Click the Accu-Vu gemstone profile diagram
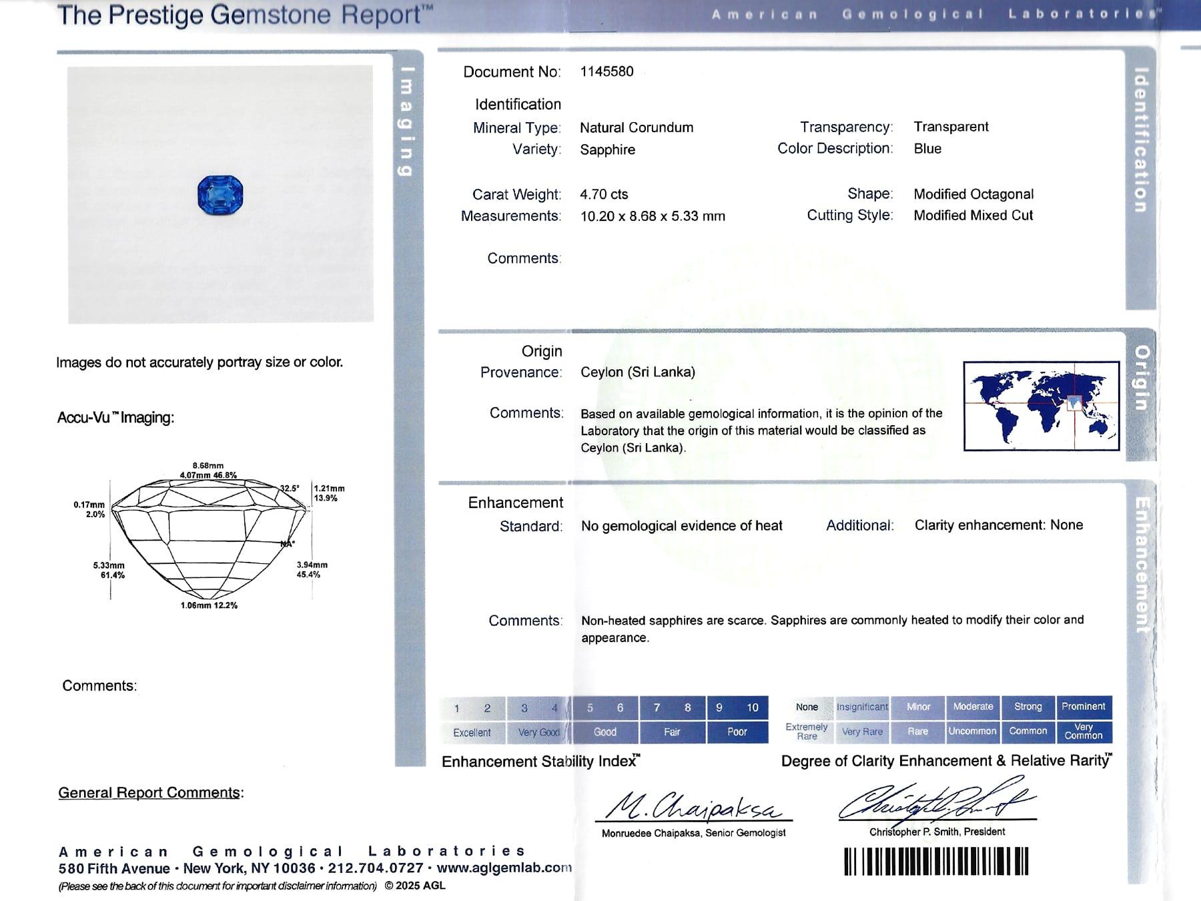 209,538
